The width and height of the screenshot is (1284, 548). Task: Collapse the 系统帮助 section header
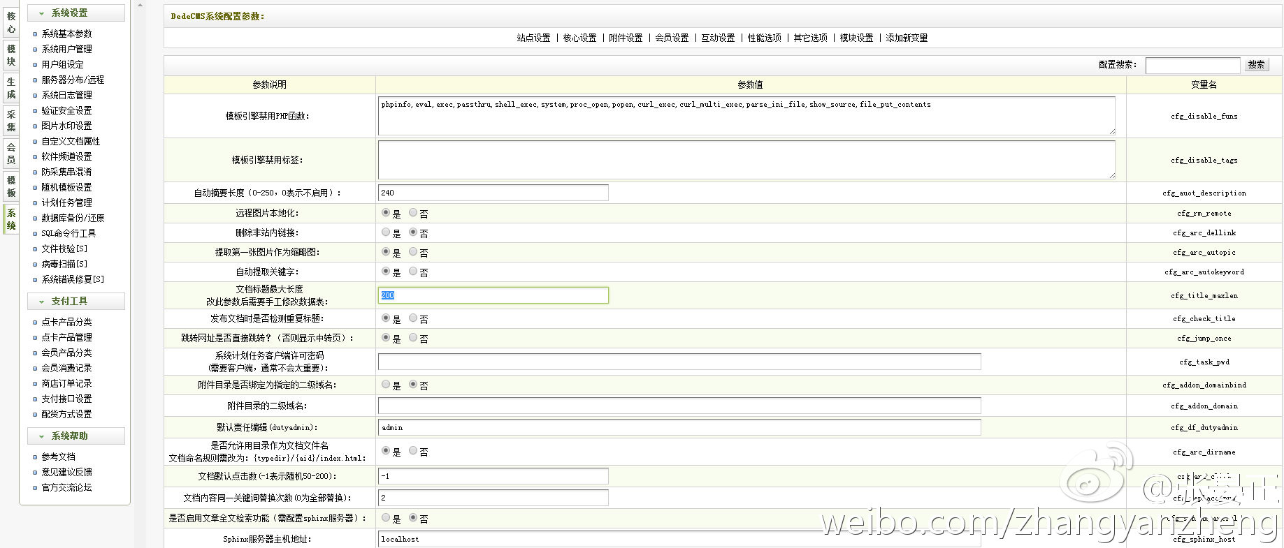coord(75,436)
